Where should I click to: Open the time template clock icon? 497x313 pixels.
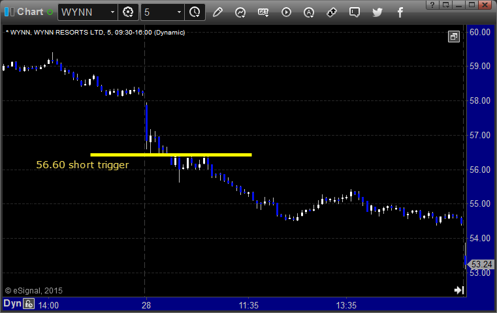tap(195, 12)
